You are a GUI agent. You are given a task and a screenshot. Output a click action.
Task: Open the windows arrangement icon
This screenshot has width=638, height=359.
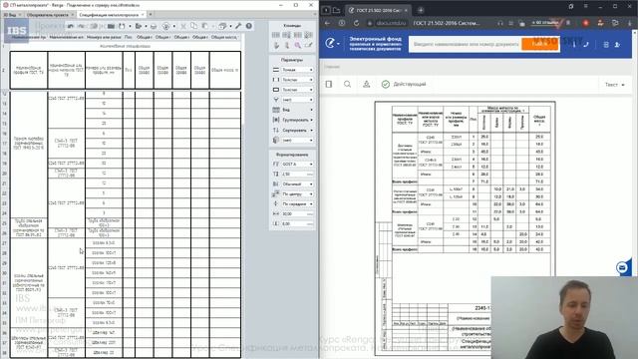click(222, 26)
